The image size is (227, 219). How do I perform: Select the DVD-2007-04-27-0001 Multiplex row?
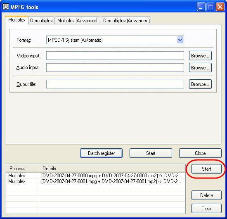(95, 181)
